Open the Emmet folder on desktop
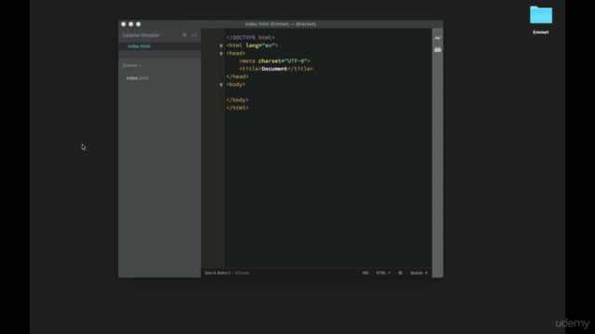The image size is (595, 334). coord(541,15)
